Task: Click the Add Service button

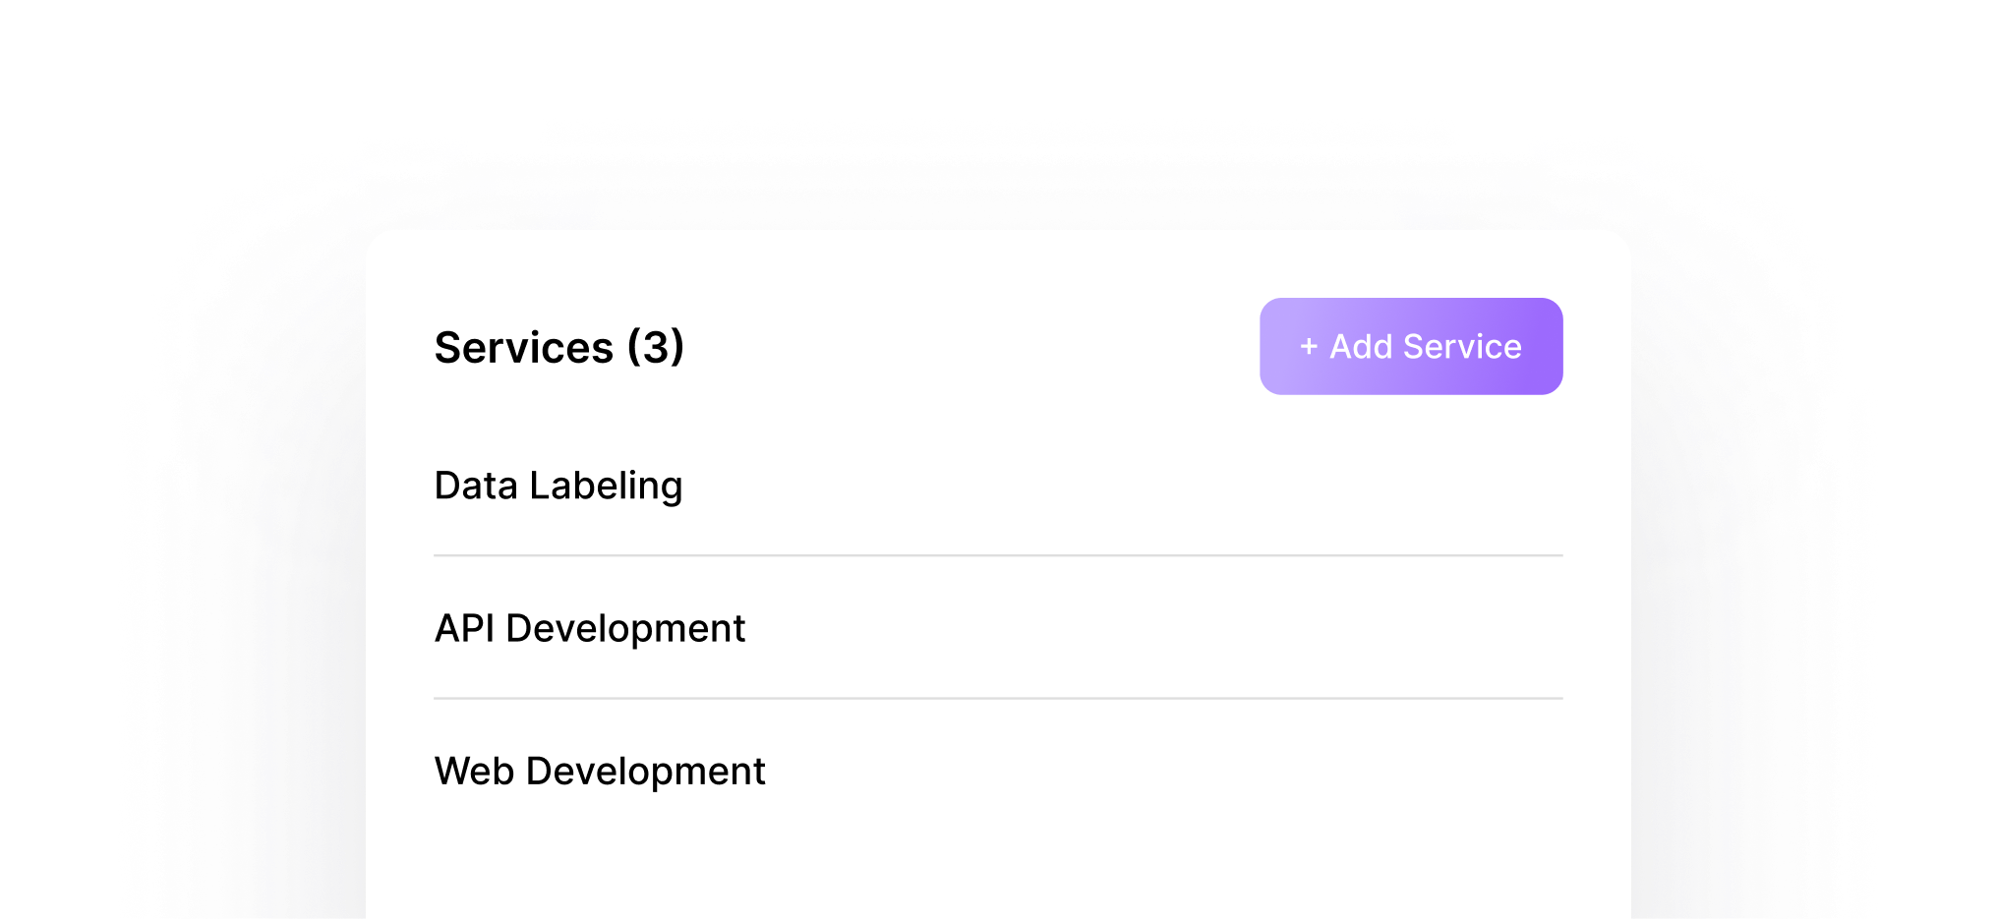Action: point(1410,347)
